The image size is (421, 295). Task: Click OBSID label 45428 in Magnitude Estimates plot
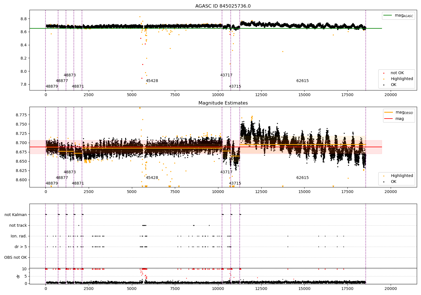tap(152, 178)
